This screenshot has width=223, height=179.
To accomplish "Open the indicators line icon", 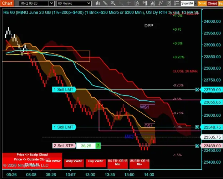I will coord(161,3).
